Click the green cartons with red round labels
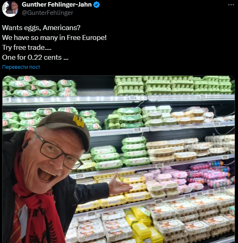238x243 pixels. point(39,86)
